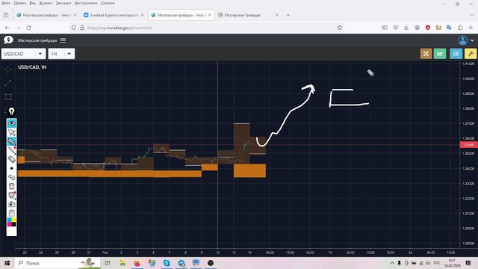Pick the black color swatch
The height and width of the screenshot is (269, 478).
pyautogui.click(x=13, y=224)
